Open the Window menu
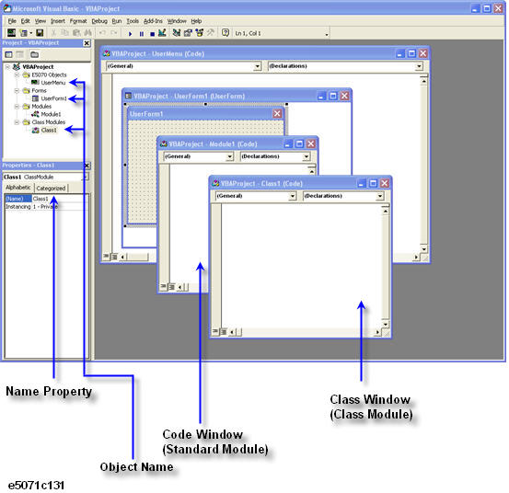Image resolution: width=509 pixels, height=493 pixels. pyautogui.click(x=177, y=21)
